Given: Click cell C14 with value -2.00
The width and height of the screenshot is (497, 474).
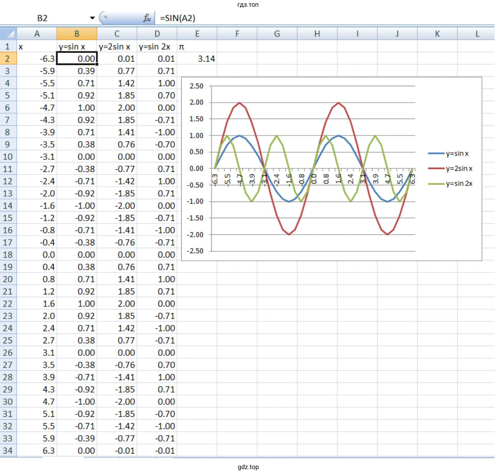Looking at the screenshot, I should [x=117, y=205].
